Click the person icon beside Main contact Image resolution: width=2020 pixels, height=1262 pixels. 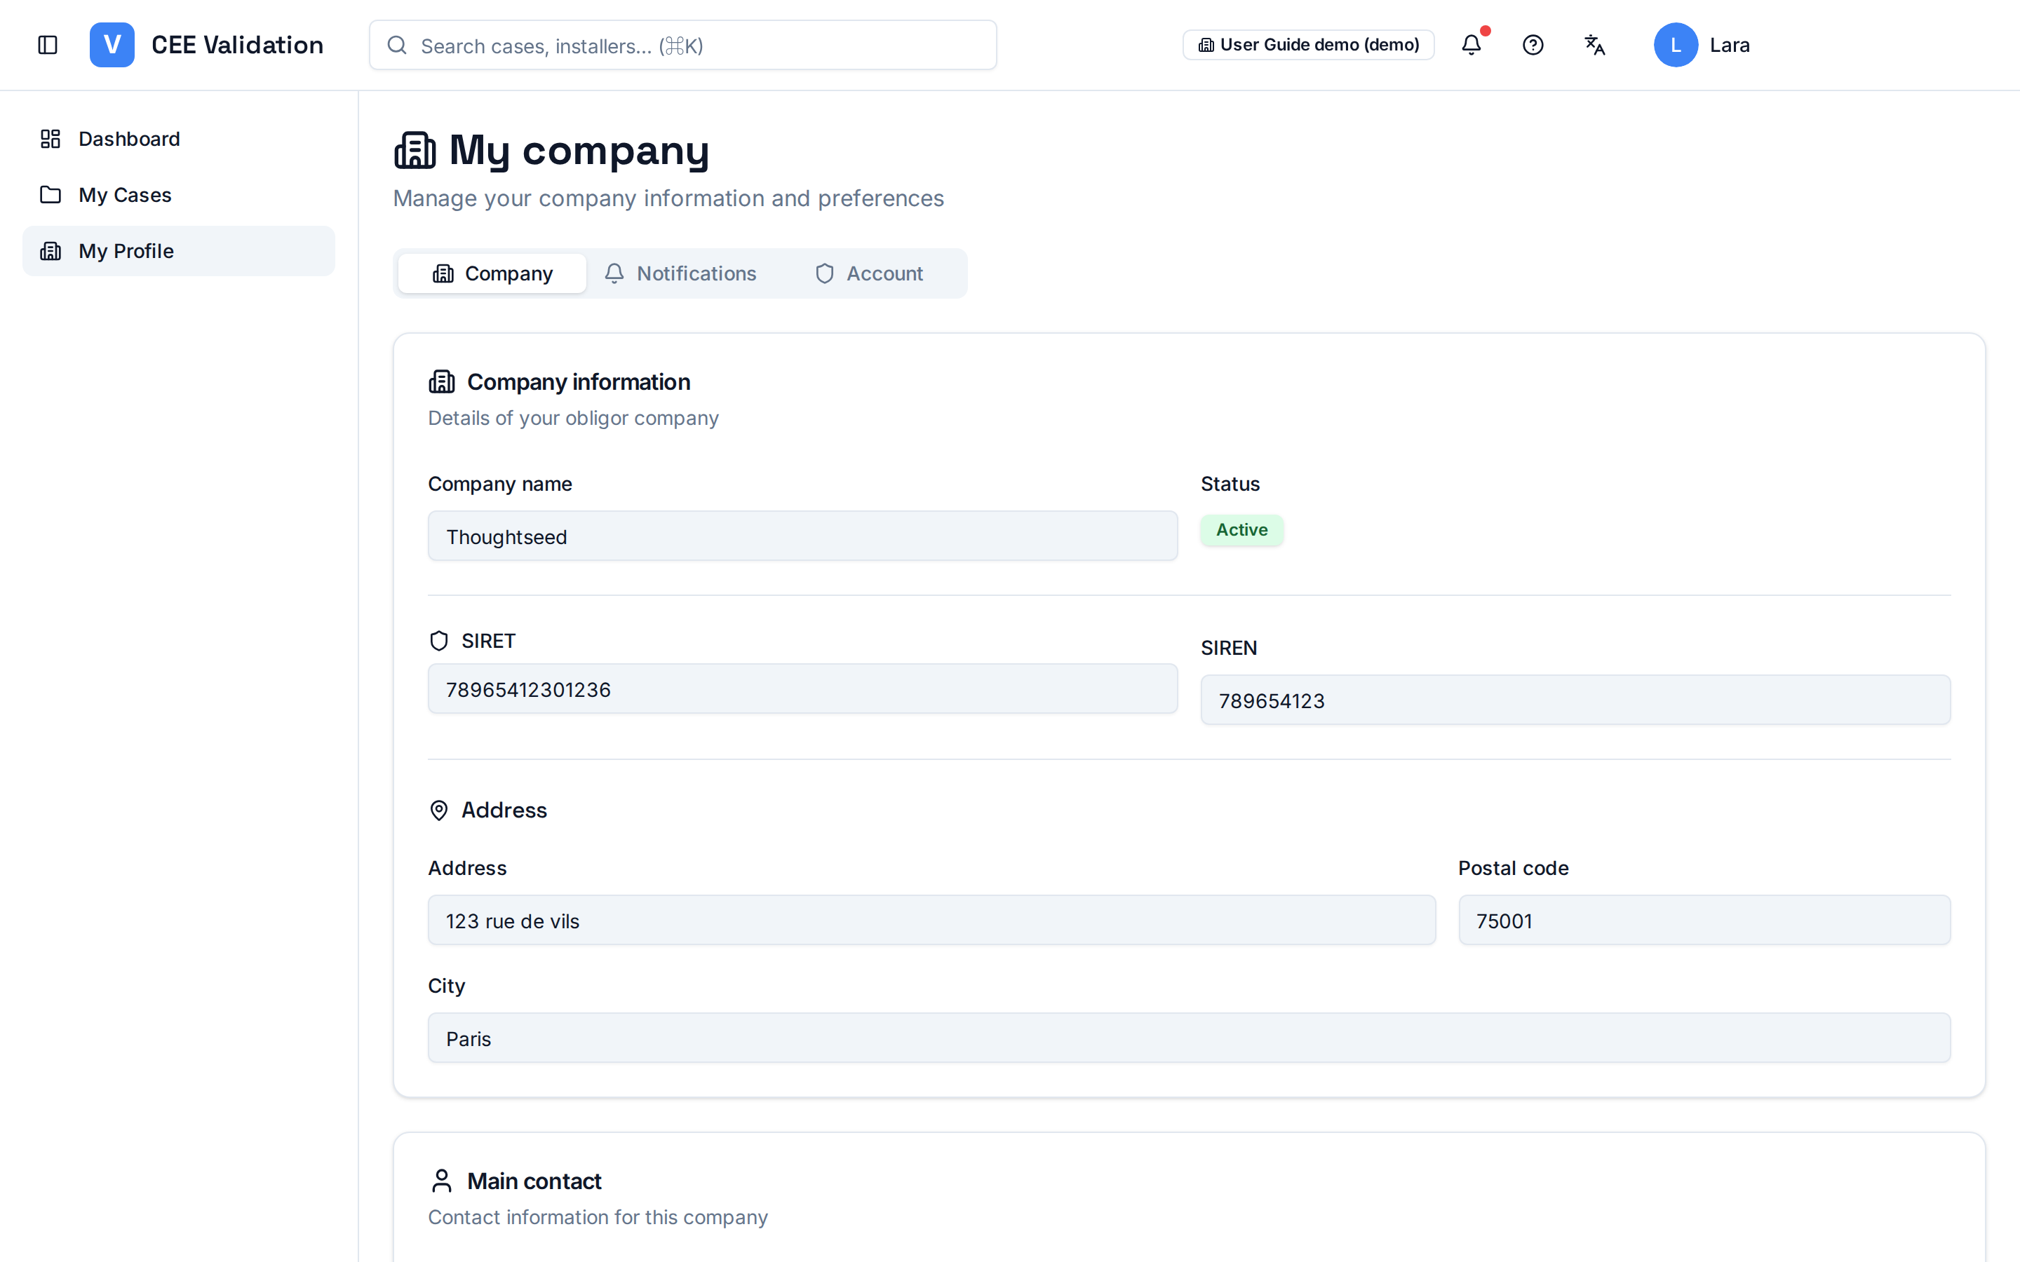442,1180
